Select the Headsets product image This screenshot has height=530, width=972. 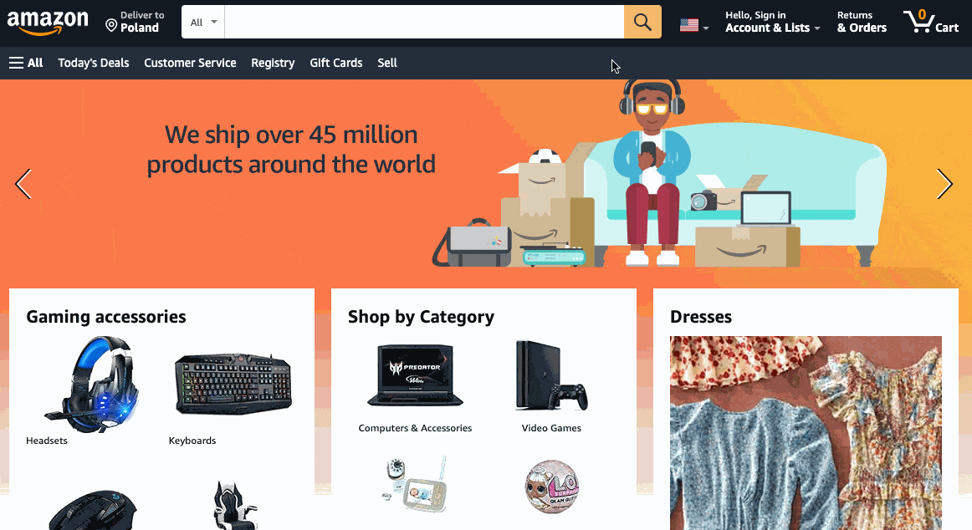pyautogui.click(x=92, y=384)
